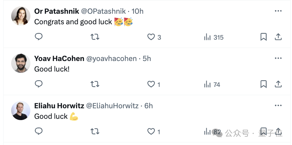Share Yoav HaCohen's tweet

[x=278, y=84]
